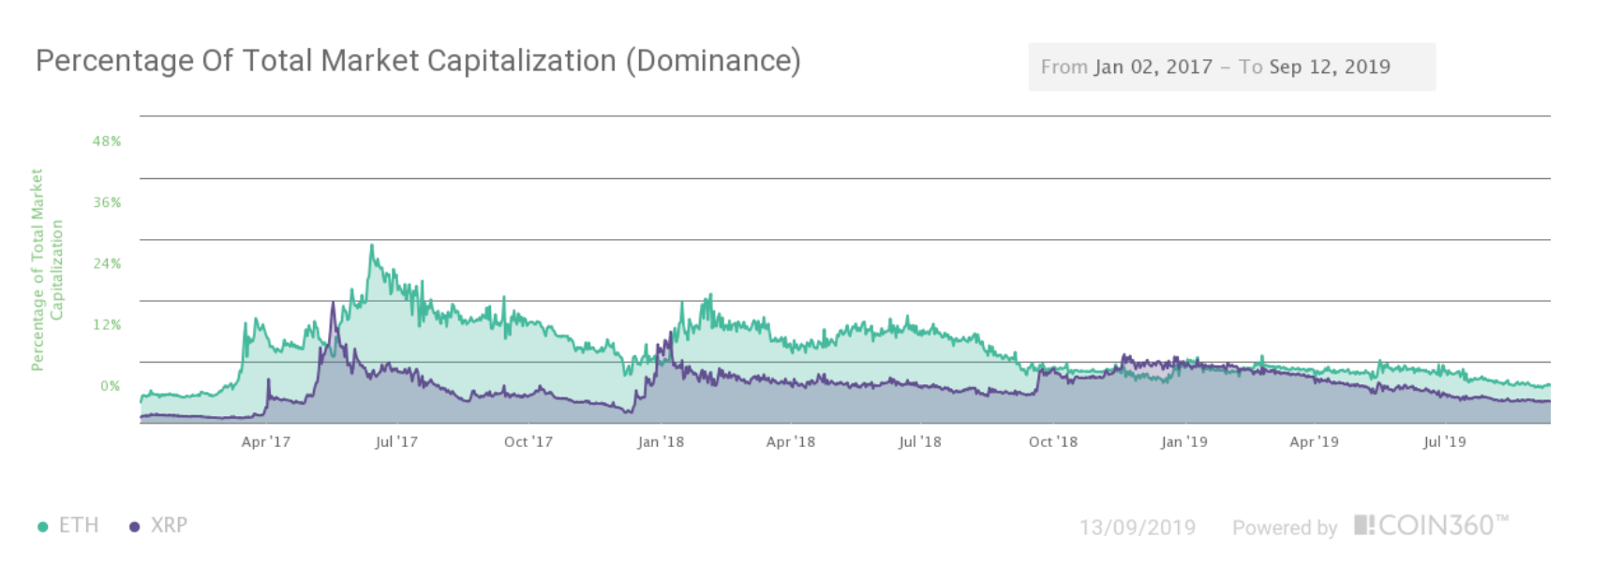Click the Jan '18 x-axis label

[661, 441]
